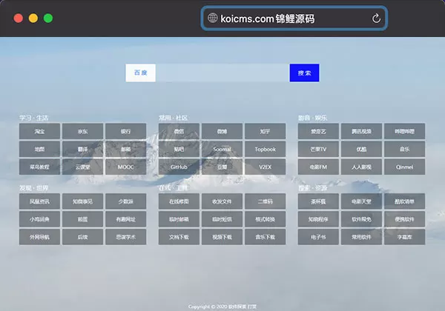Select the 便携软件 tile
The image size is (445, 311).
pyautogui.click(x=405, y=219)
